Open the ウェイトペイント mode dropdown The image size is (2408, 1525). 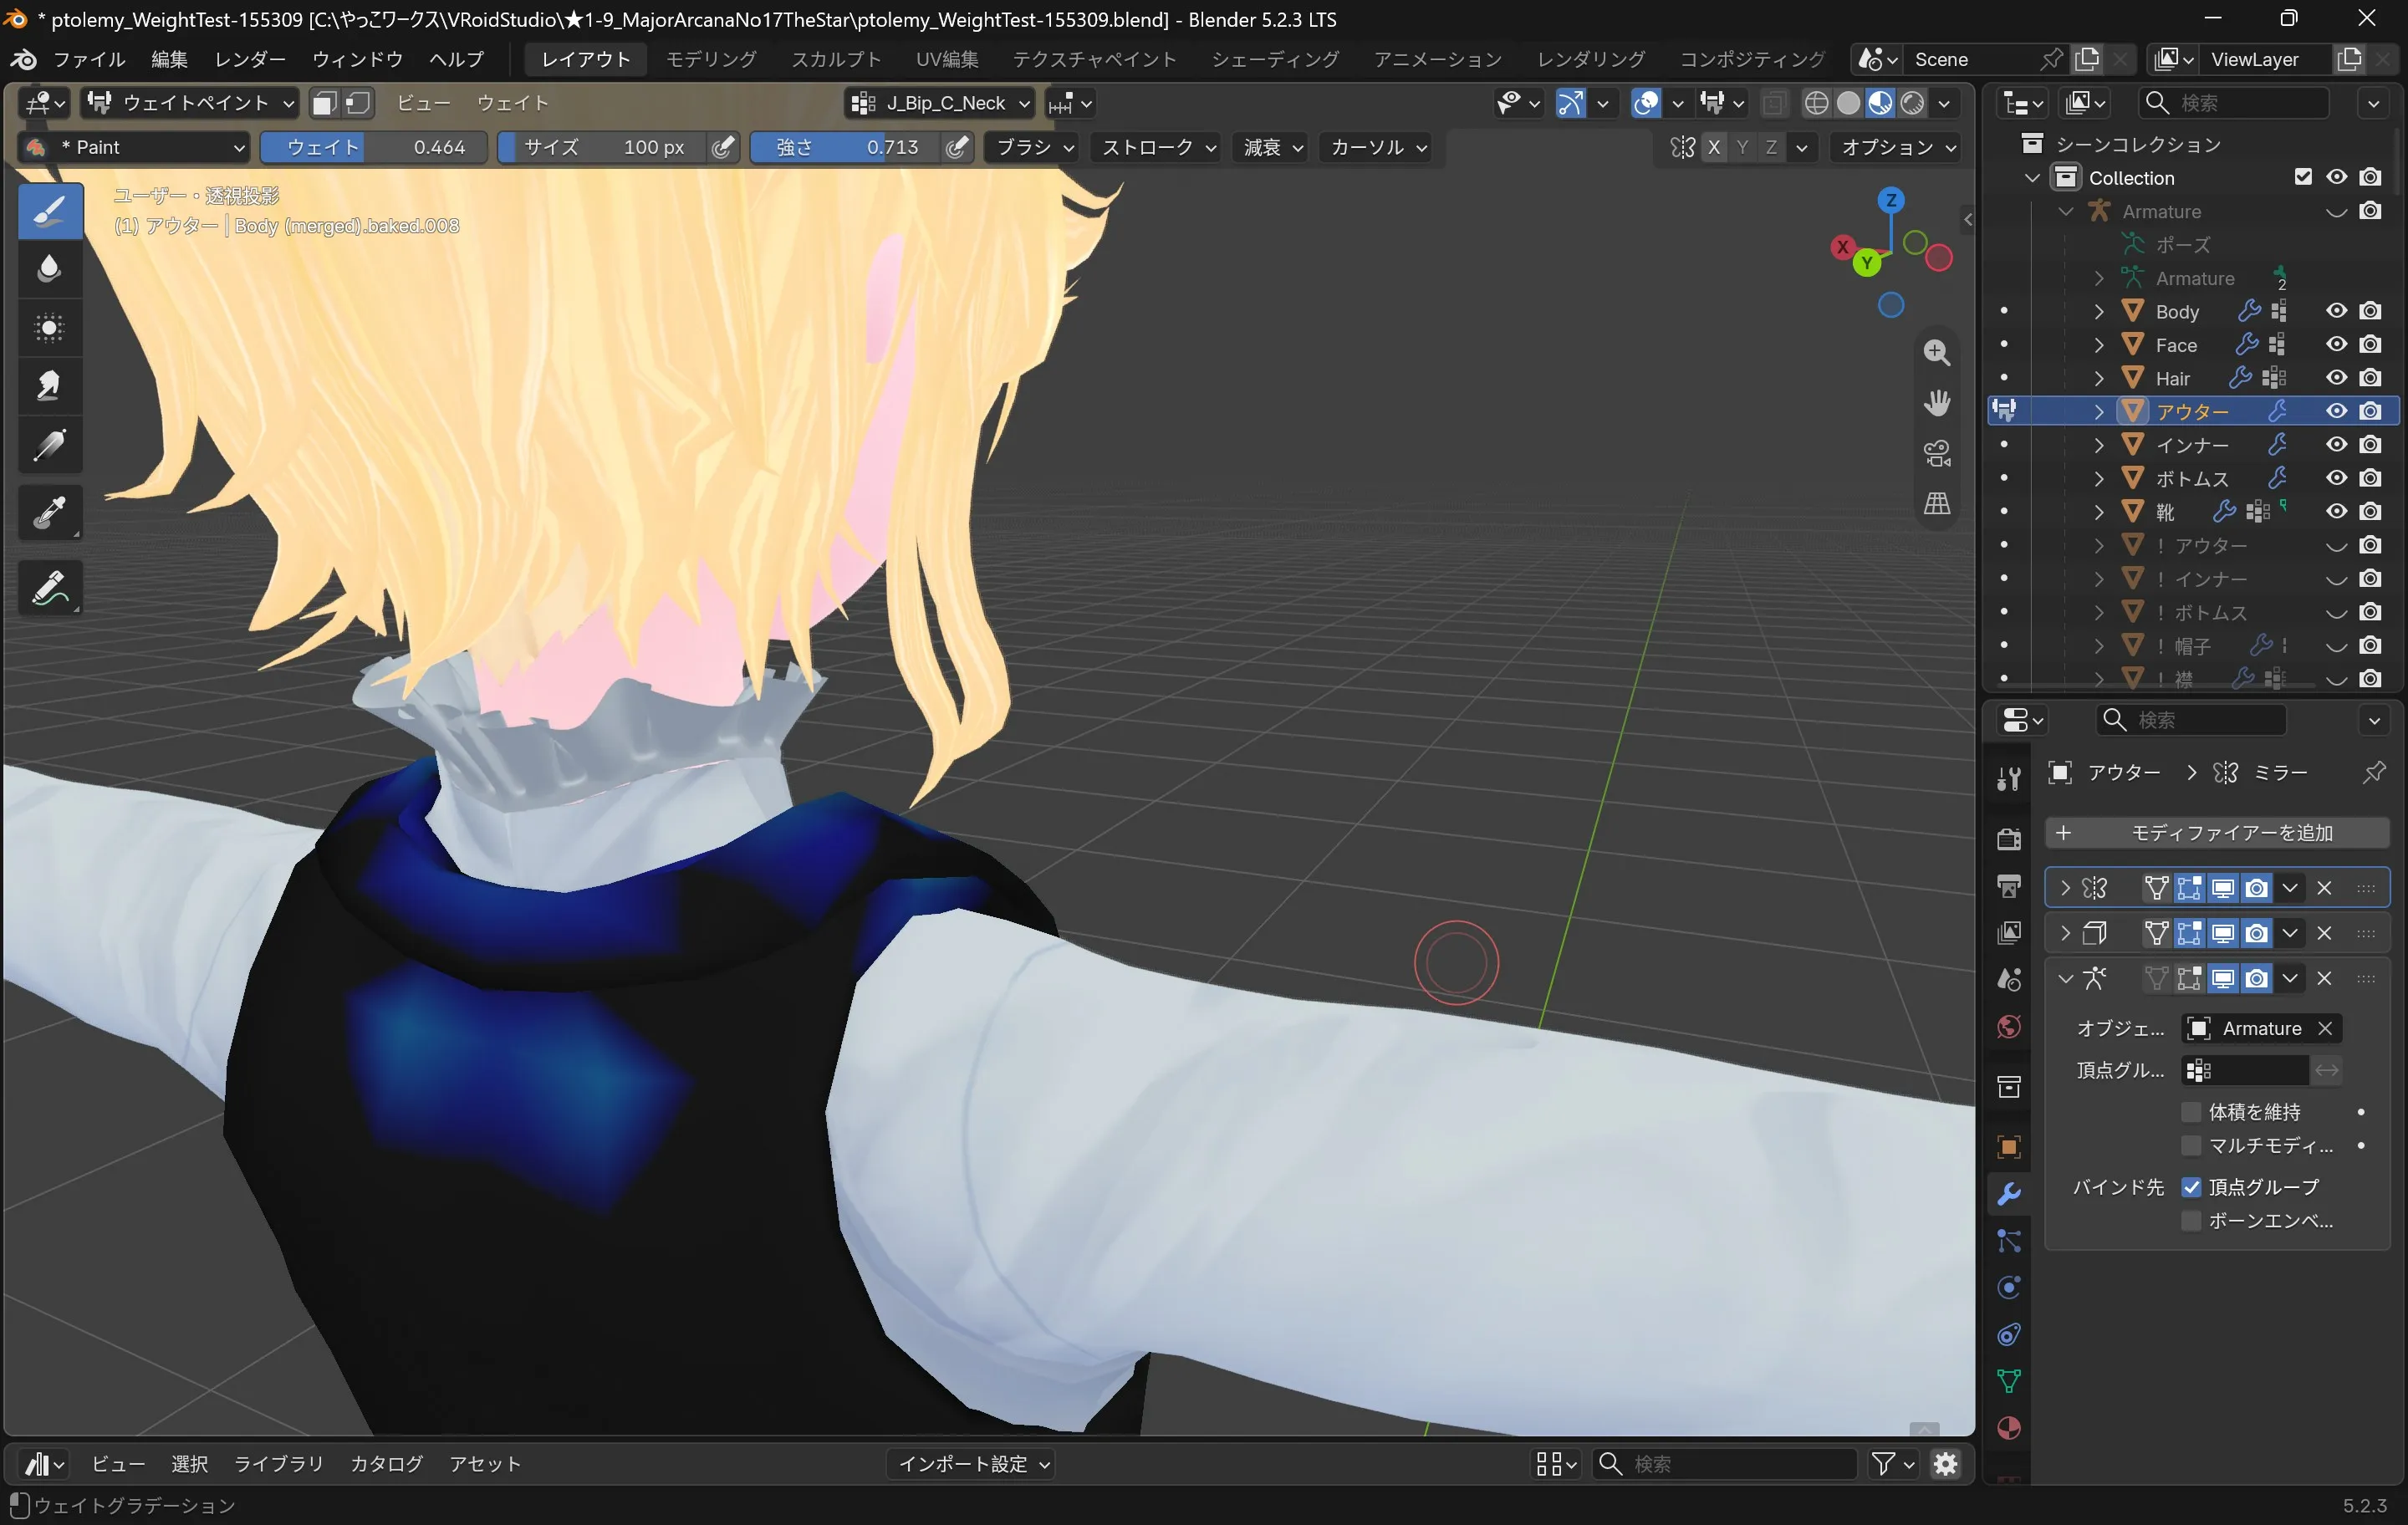click(190, 103)
